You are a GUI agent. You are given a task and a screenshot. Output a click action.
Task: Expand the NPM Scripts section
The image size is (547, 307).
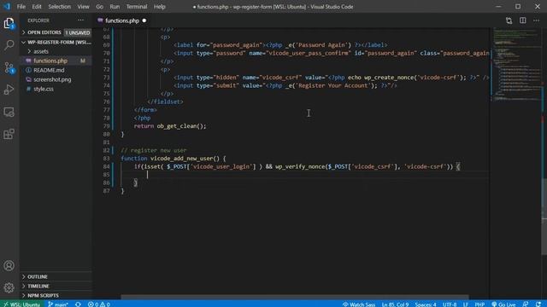pyautogui.click(x=56, y=296)
